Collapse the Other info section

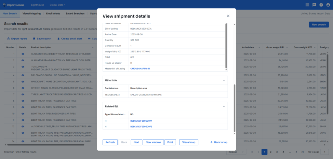pos(223,80)
